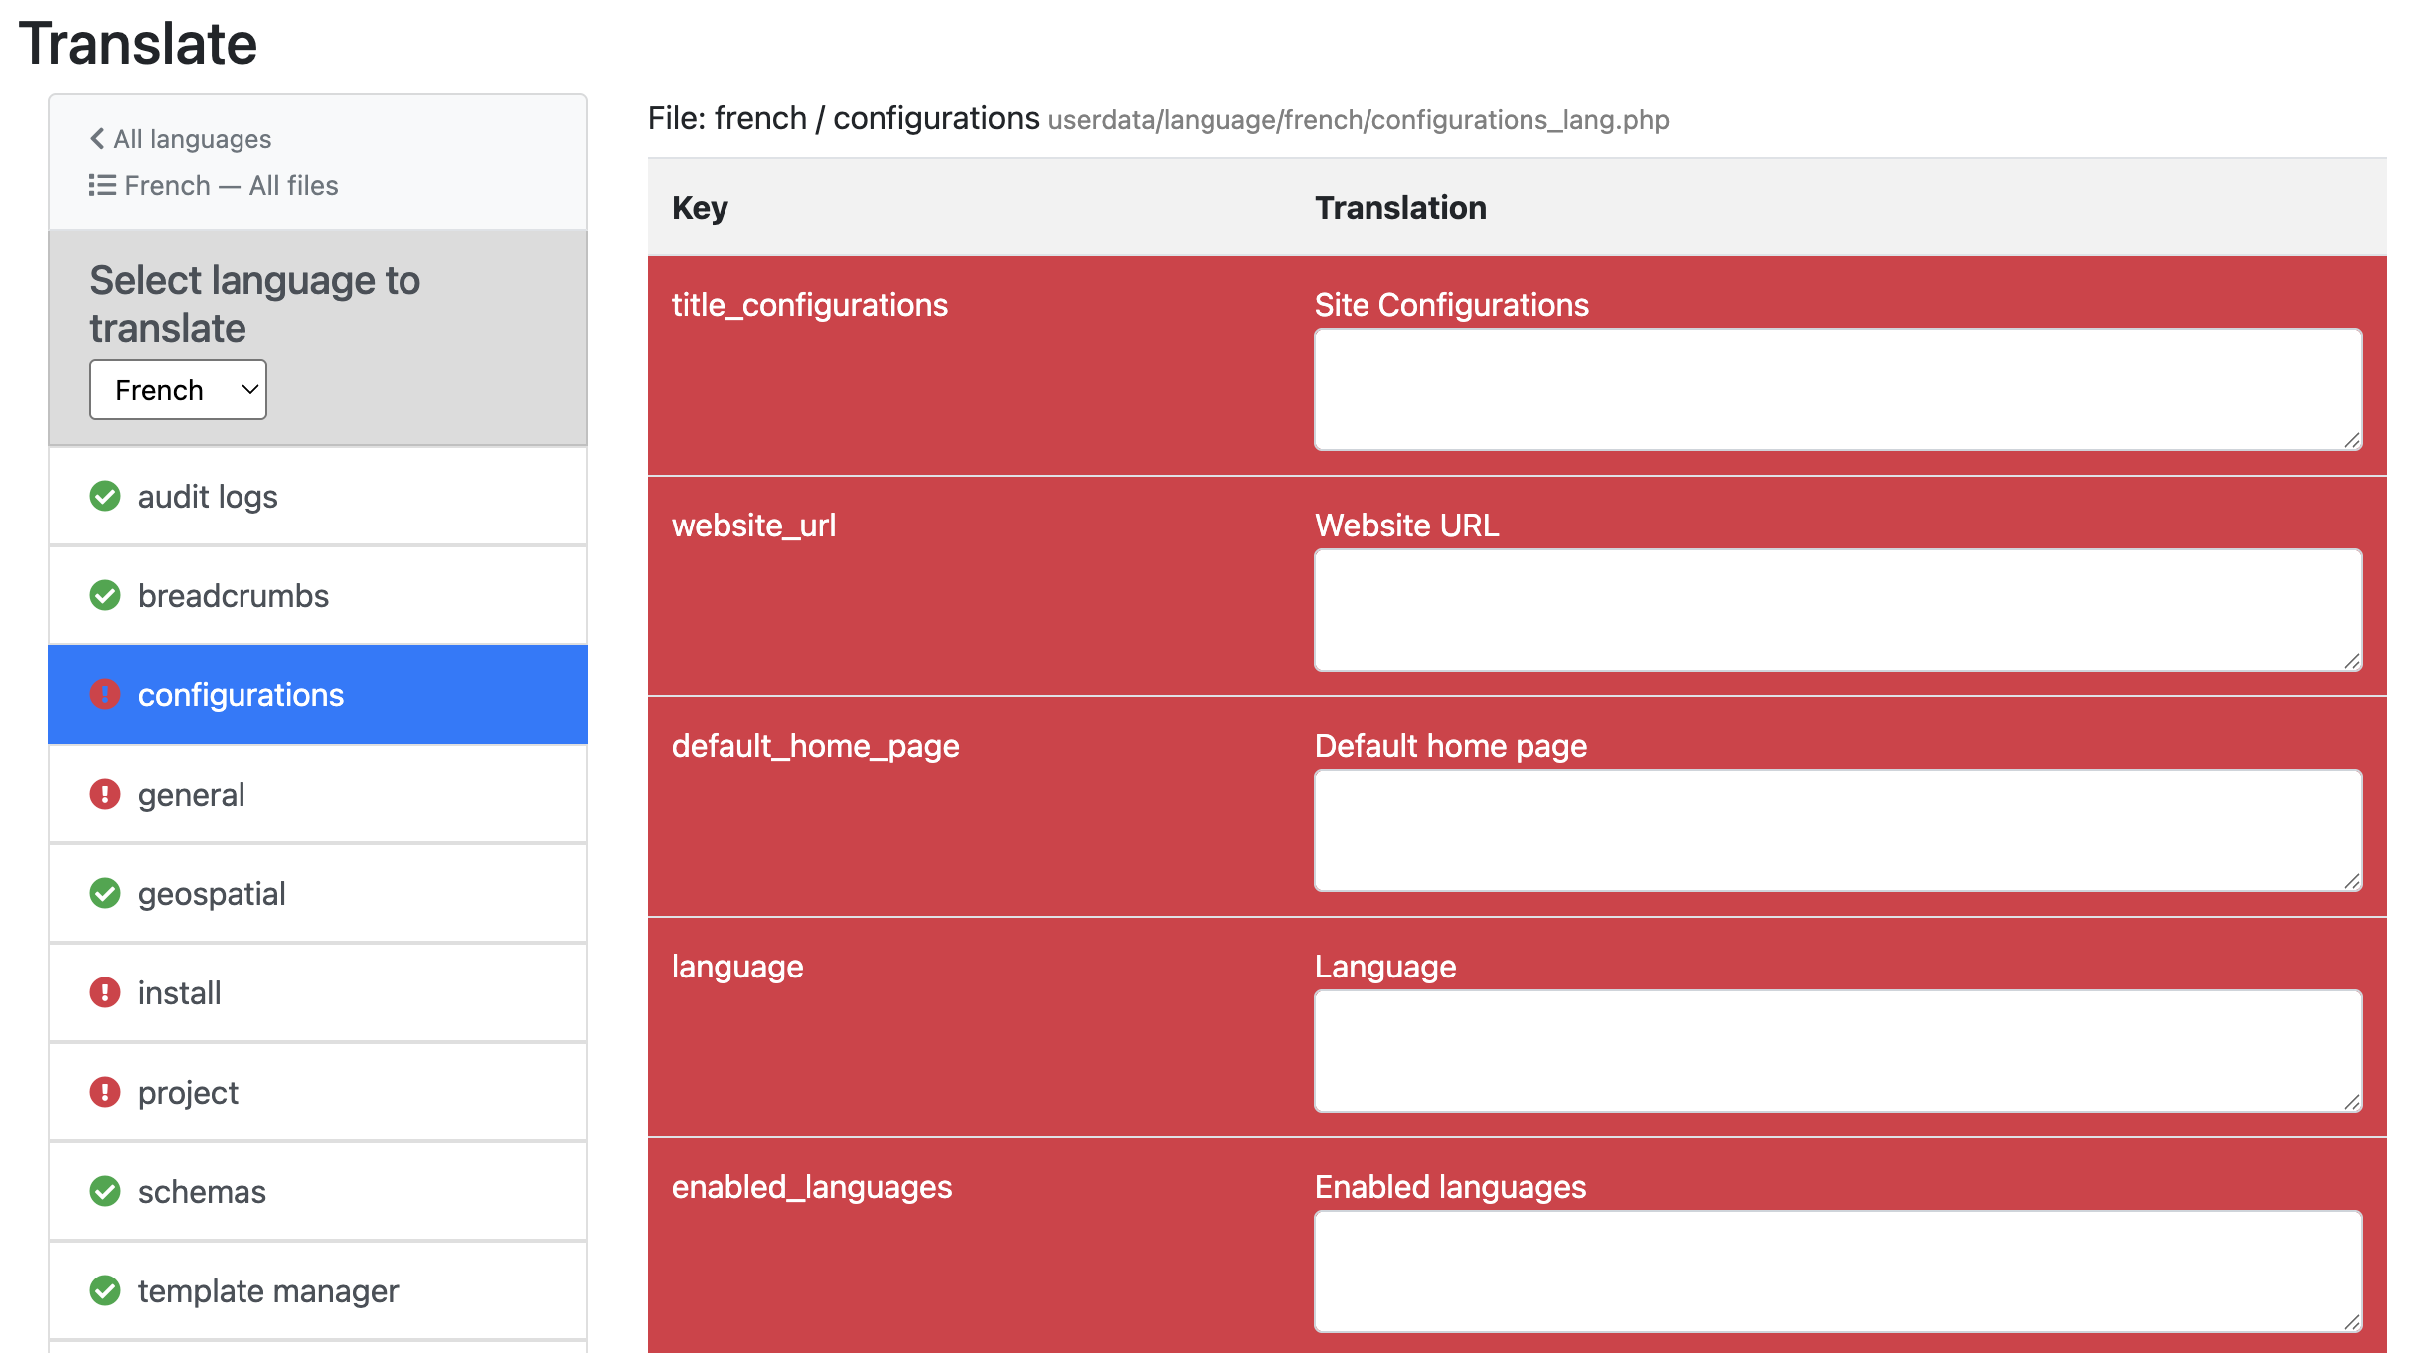Screen dimensions: 2415x1353
Task: Click back chevron before All languages
Action: click(97, 139)
